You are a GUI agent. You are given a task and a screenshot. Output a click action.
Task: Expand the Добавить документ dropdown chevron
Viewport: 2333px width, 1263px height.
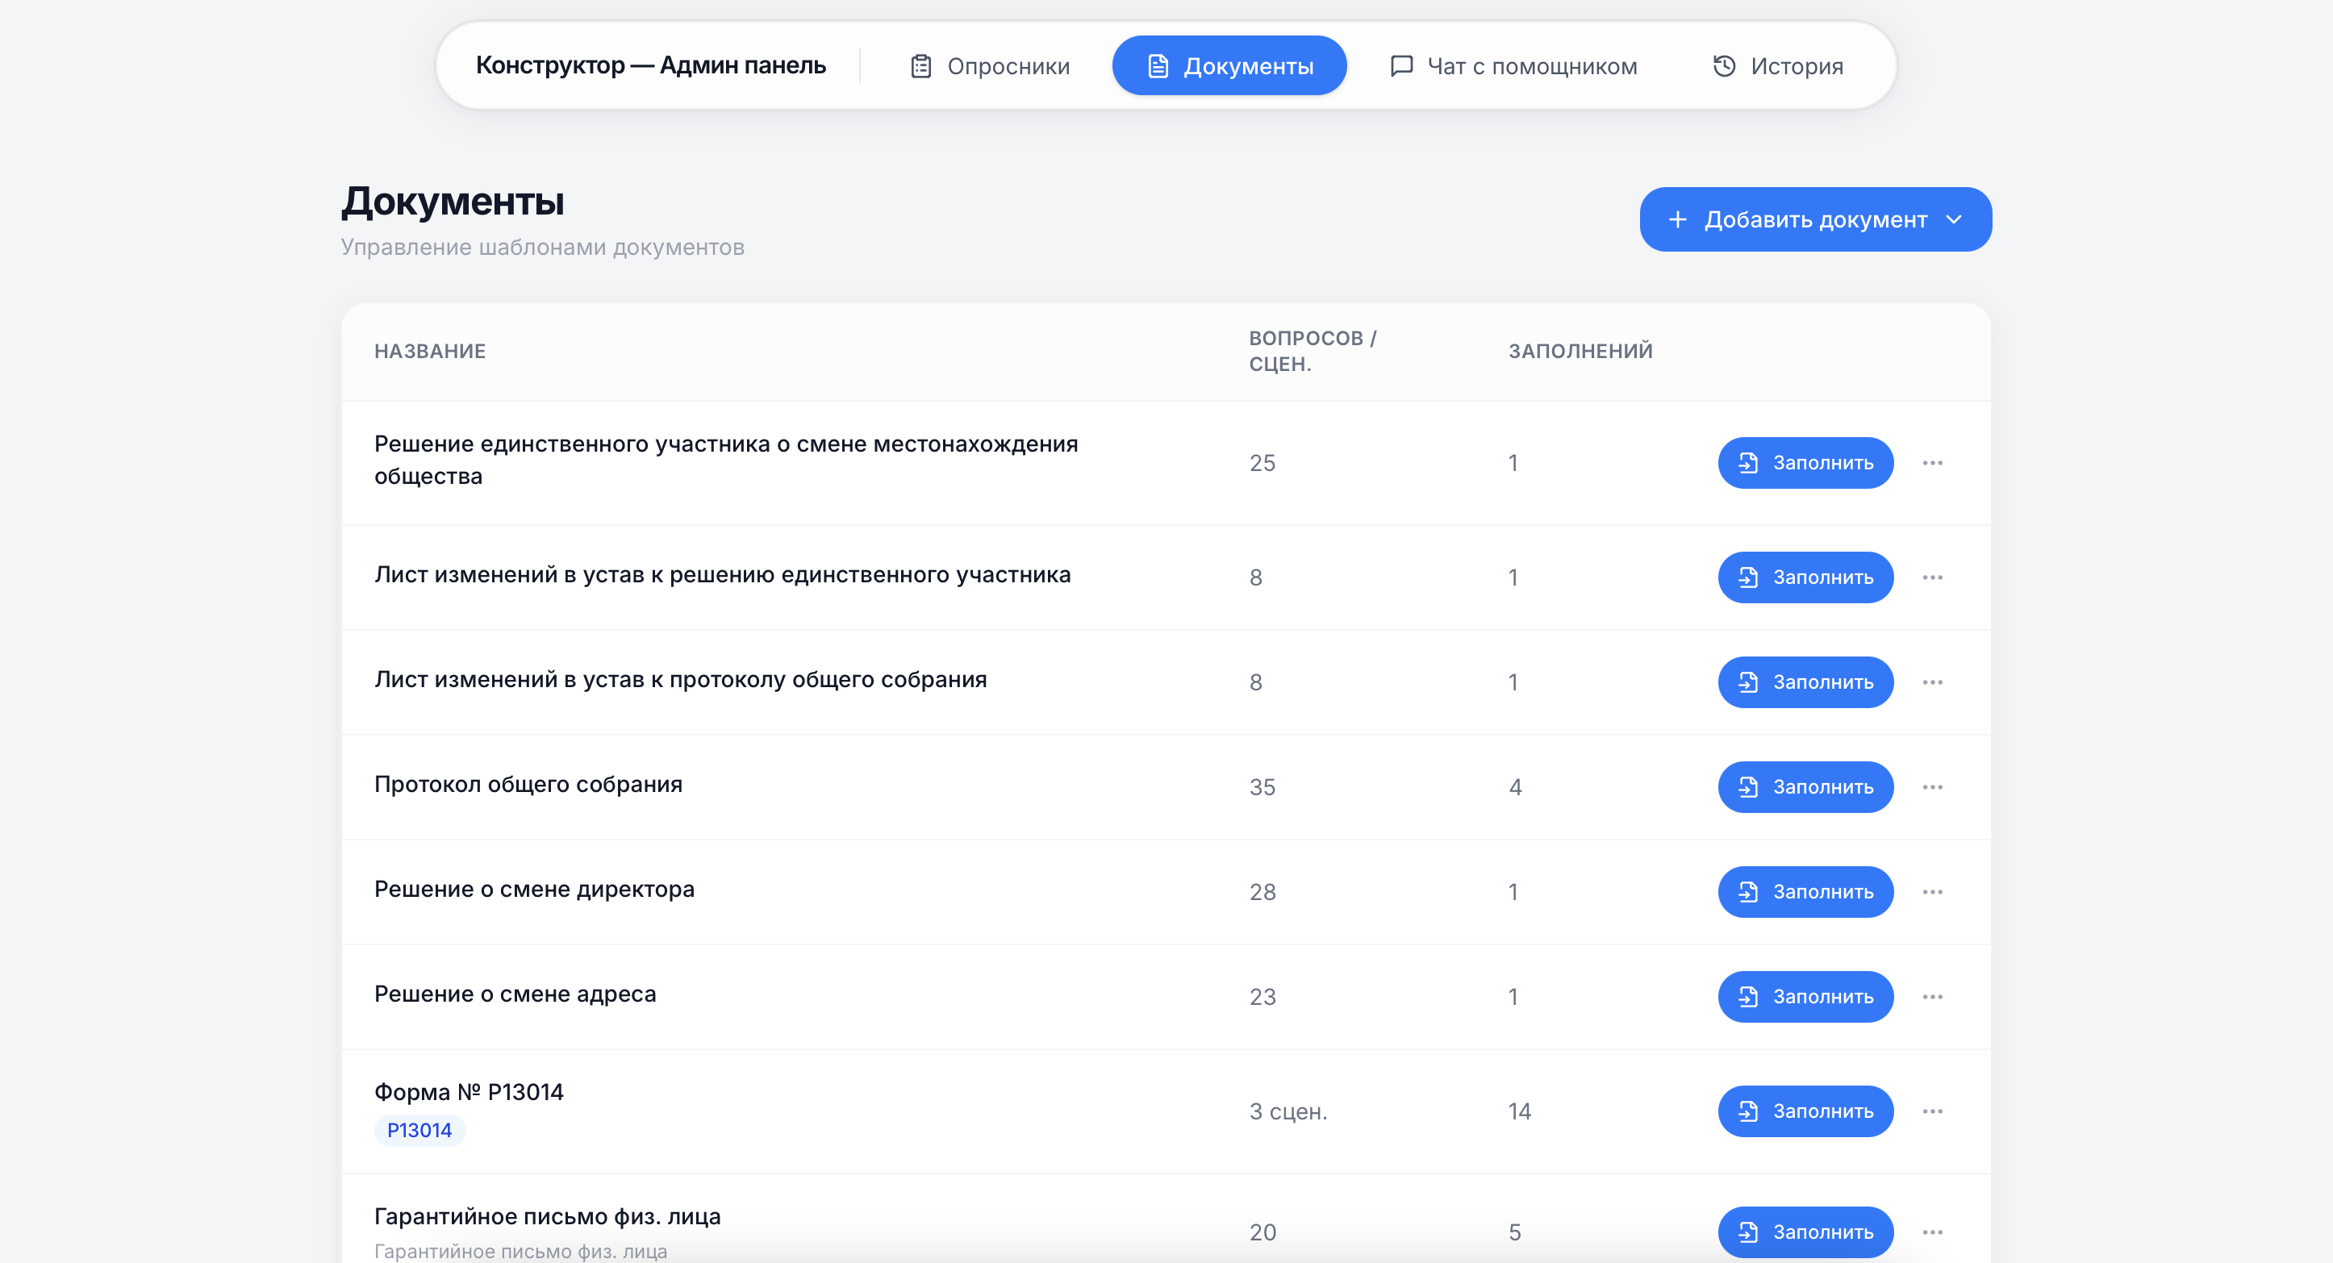[1954, 219]
